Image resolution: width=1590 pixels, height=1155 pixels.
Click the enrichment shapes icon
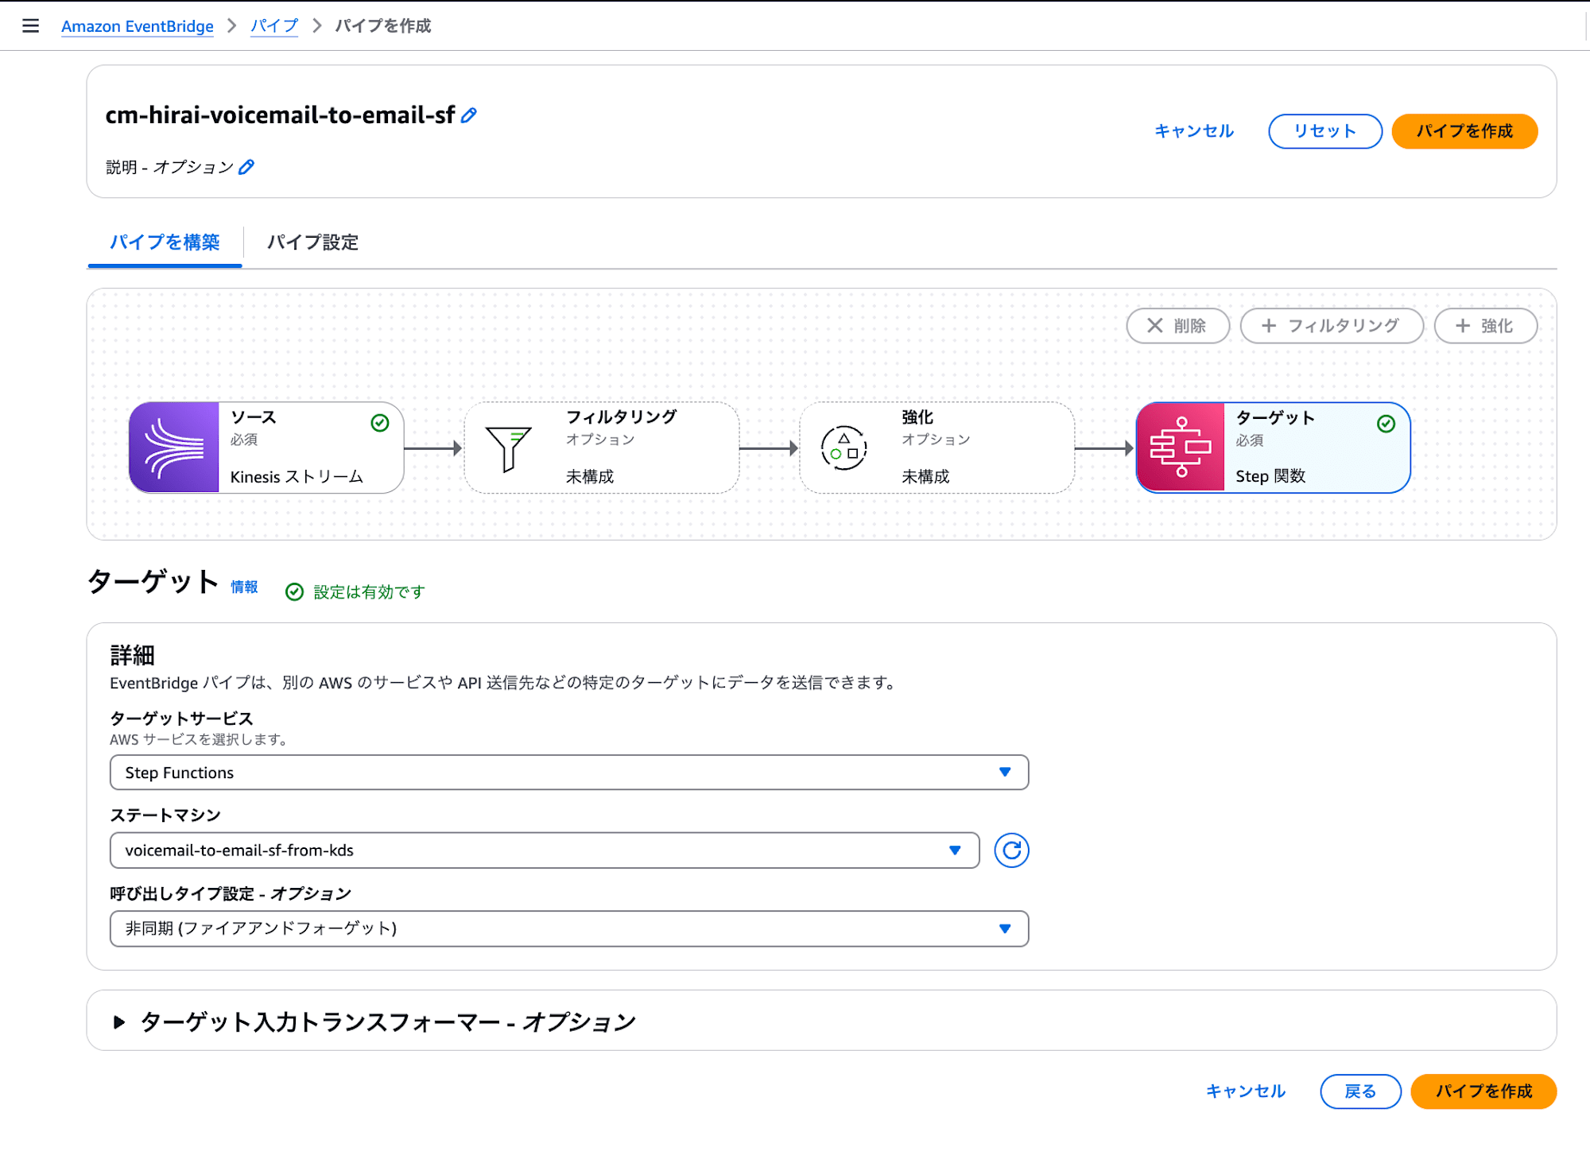tap(843, 448)
